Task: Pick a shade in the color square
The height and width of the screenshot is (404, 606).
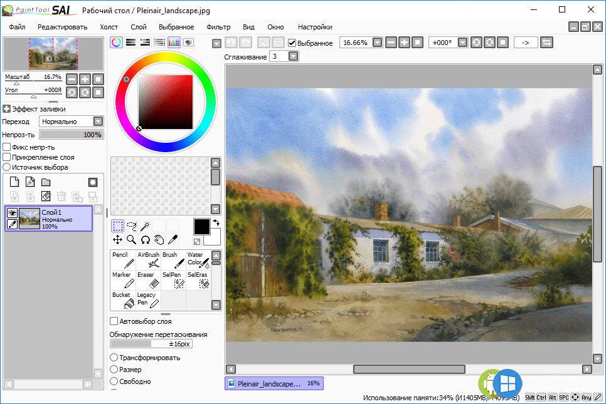Action: (x=166, y=102)
